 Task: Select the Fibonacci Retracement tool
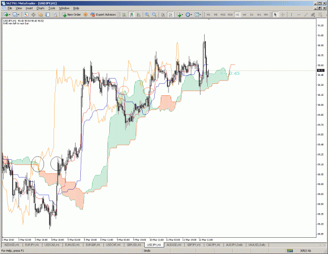coord(320,15)
